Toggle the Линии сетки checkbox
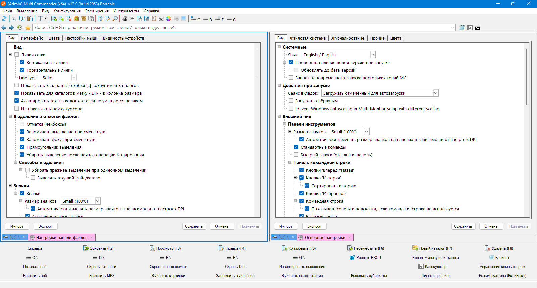Image resolution: width=537 pixels, height=288 pixels. (16, 55)
